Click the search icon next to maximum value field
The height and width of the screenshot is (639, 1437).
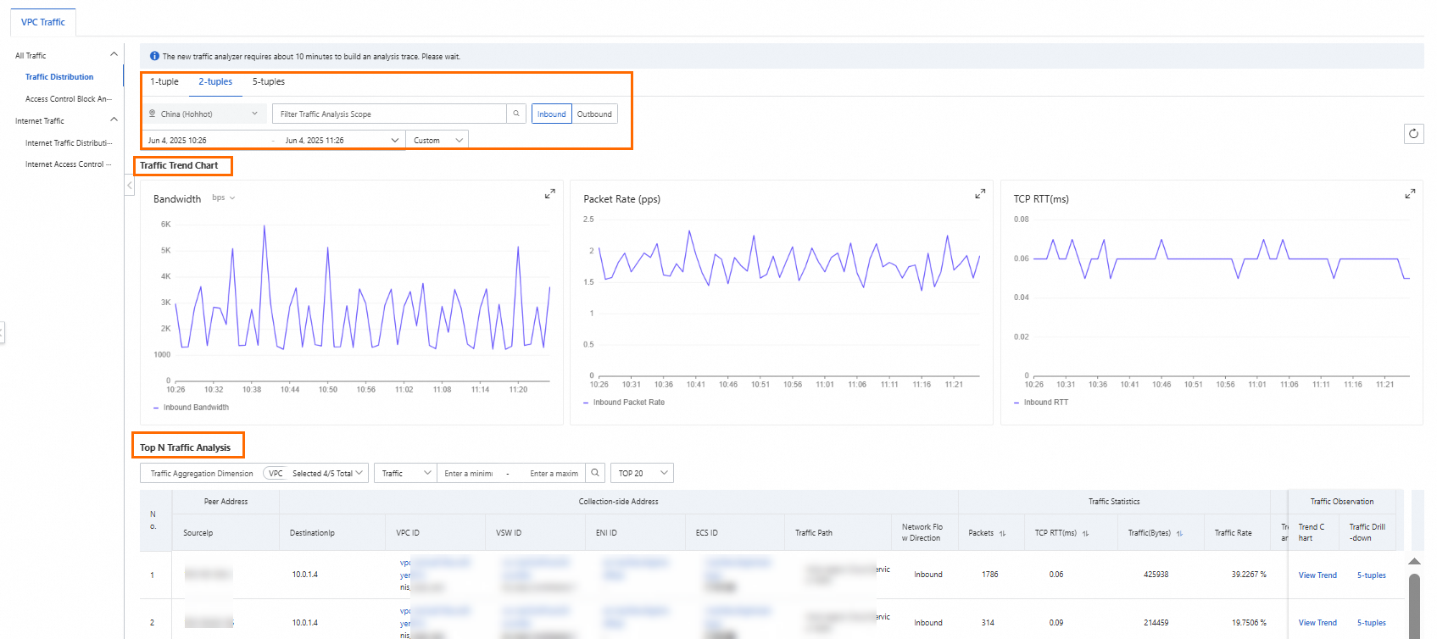(x=595, y=473)
